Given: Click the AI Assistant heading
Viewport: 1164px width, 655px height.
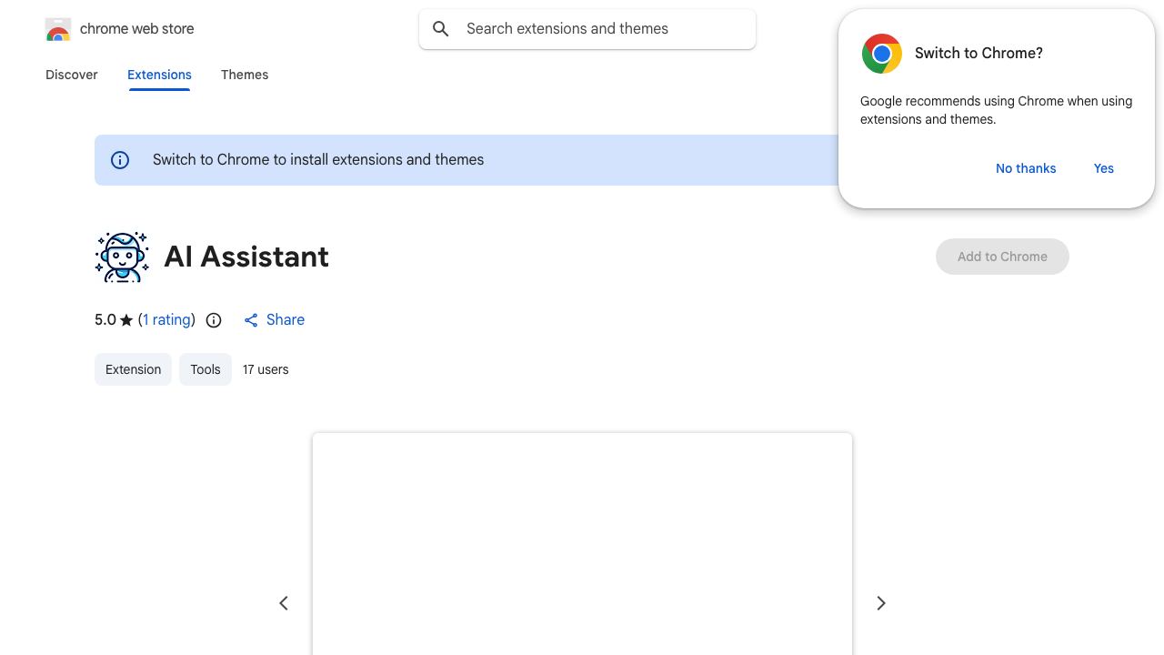Looking at the screenshot, I should coord(246,257).
